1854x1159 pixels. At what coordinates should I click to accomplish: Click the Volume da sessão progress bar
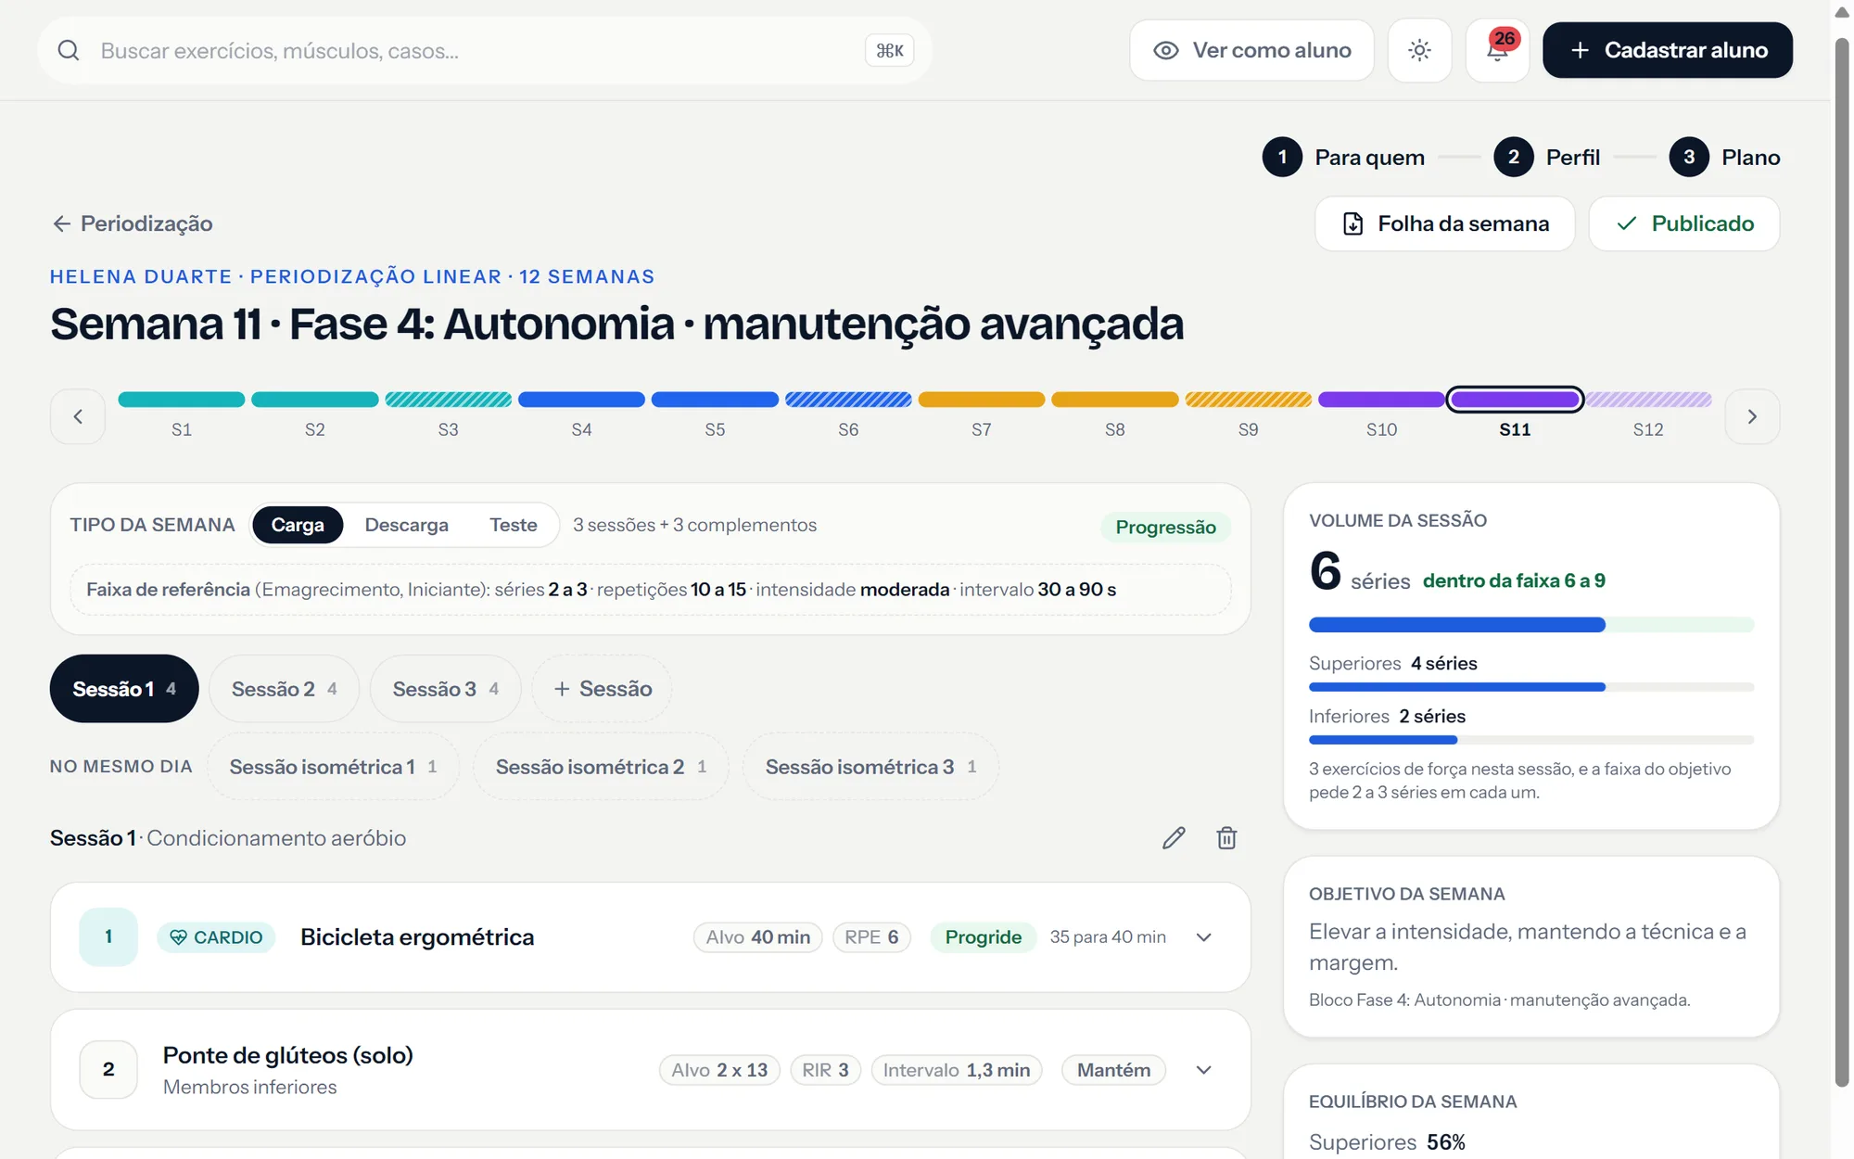point(1531,625)
